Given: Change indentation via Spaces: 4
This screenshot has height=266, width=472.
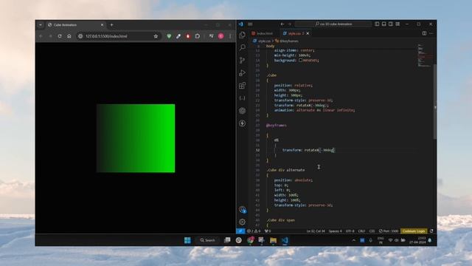Looking at the screenshot, I should [335, 231].
